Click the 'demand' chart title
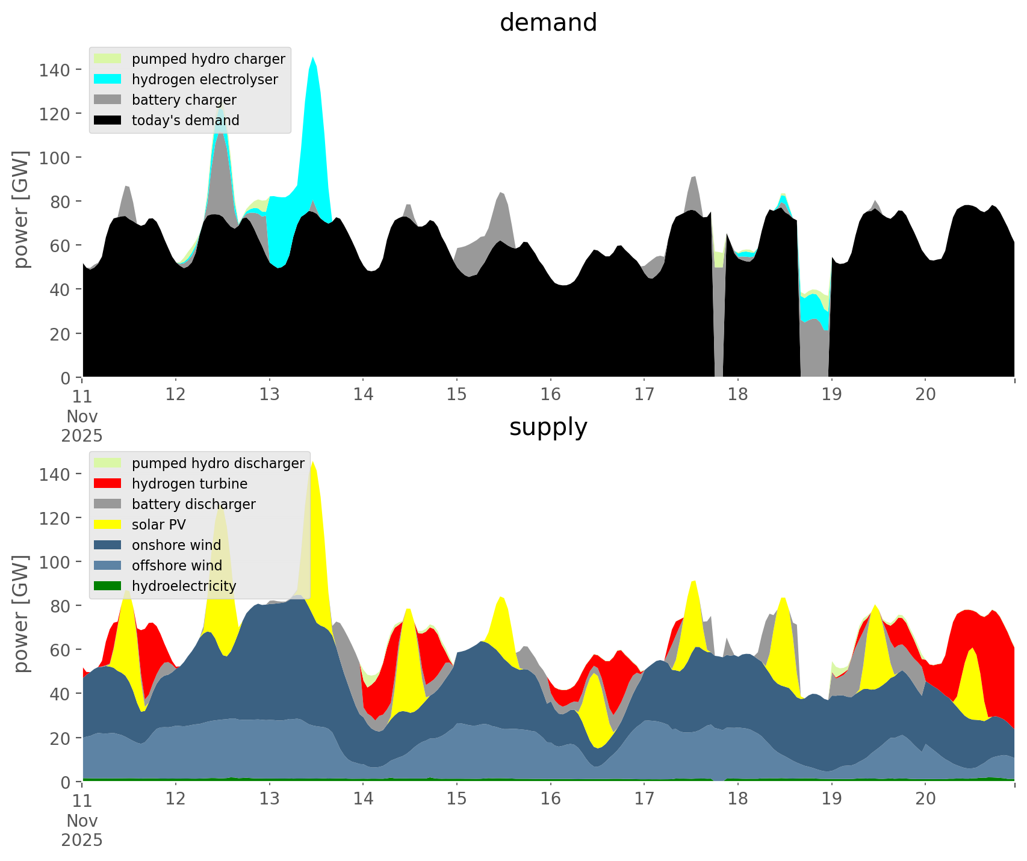The image size is (1027, 861). [548, 23]
